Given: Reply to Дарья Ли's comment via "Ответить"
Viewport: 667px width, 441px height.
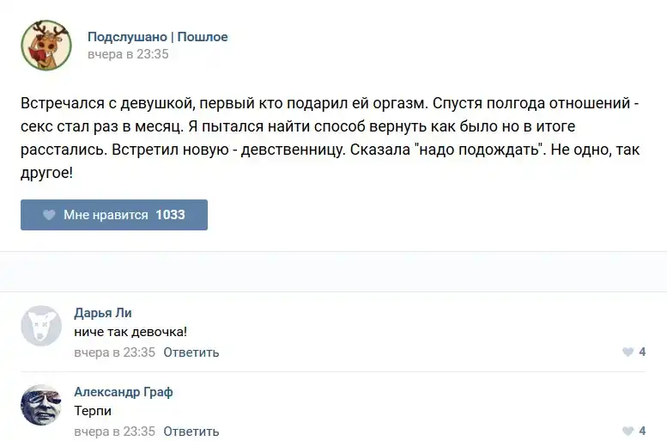Looking at the screenshot, I should 191,352.
